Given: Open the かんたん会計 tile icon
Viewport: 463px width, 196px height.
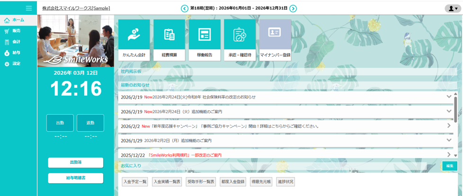Looking at the screenshot, I should (x=134, y=35).
